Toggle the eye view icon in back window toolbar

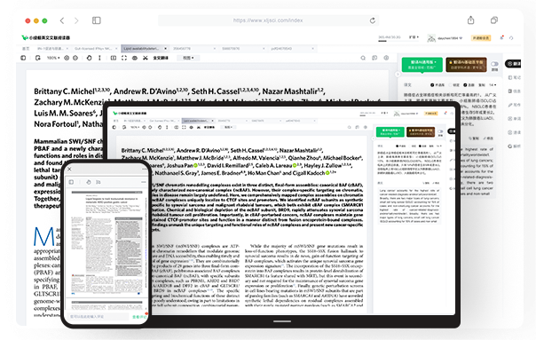[135, 58]
